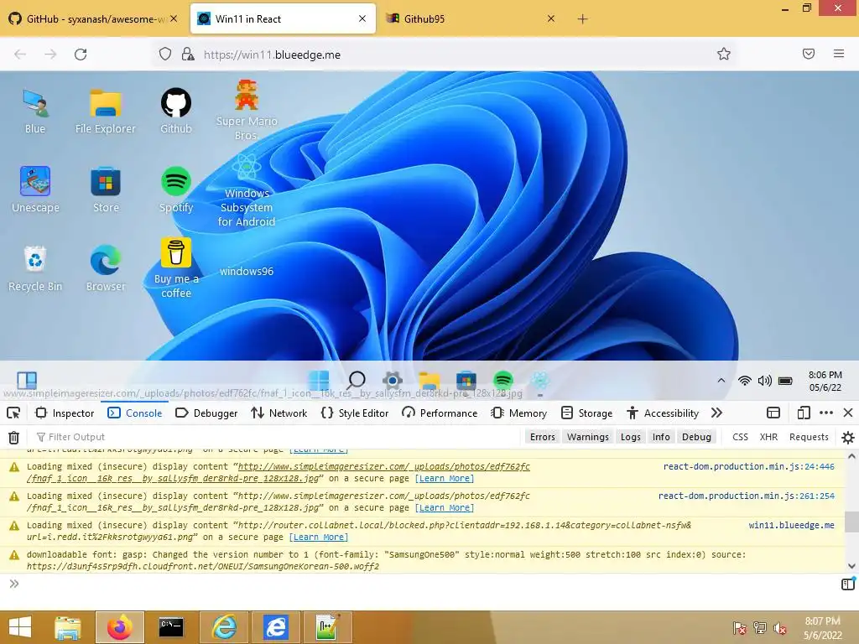Open the Storage tab
This screenshot has width=859, height=644.
click(588, 413)
